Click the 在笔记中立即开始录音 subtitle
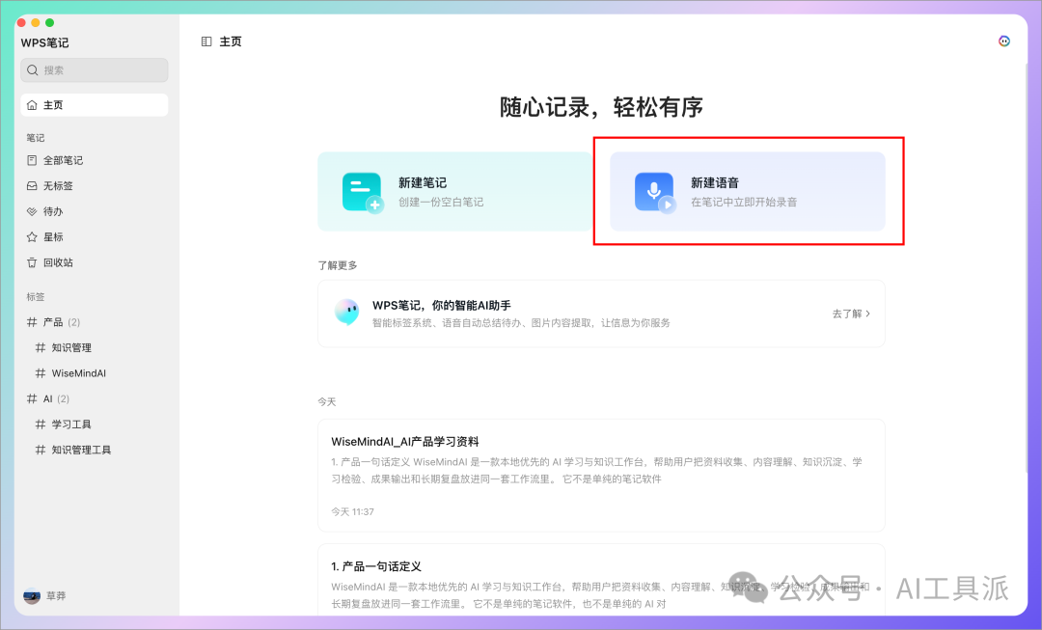This screenshot has width=1042, height=630. pos(744,202)
